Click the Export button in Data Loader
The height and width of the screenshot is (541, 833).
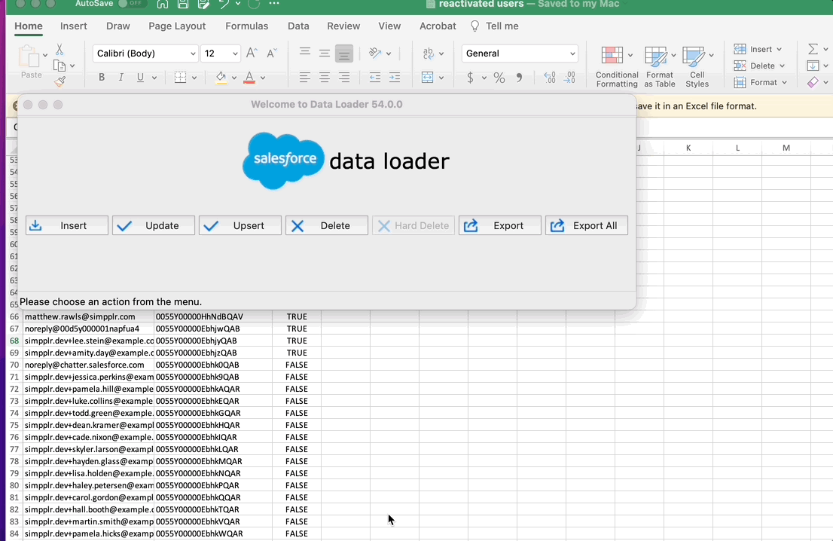500,225
